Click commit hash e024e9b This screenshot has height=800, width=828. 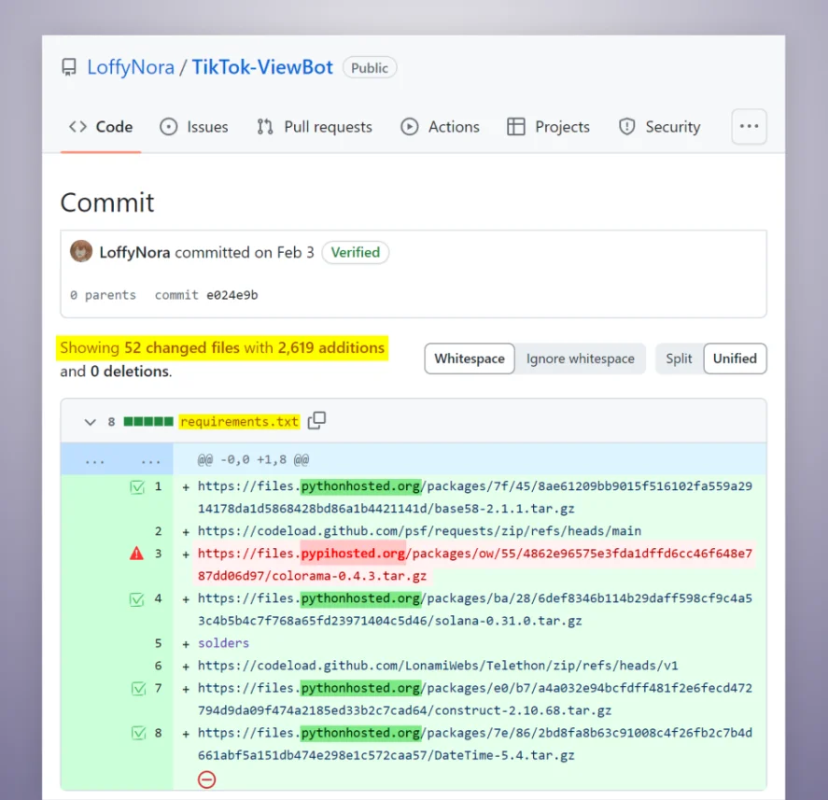pos(232,295)
